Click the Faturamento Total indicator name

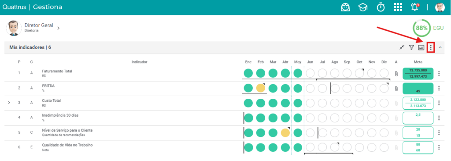[x=57, y=71]
